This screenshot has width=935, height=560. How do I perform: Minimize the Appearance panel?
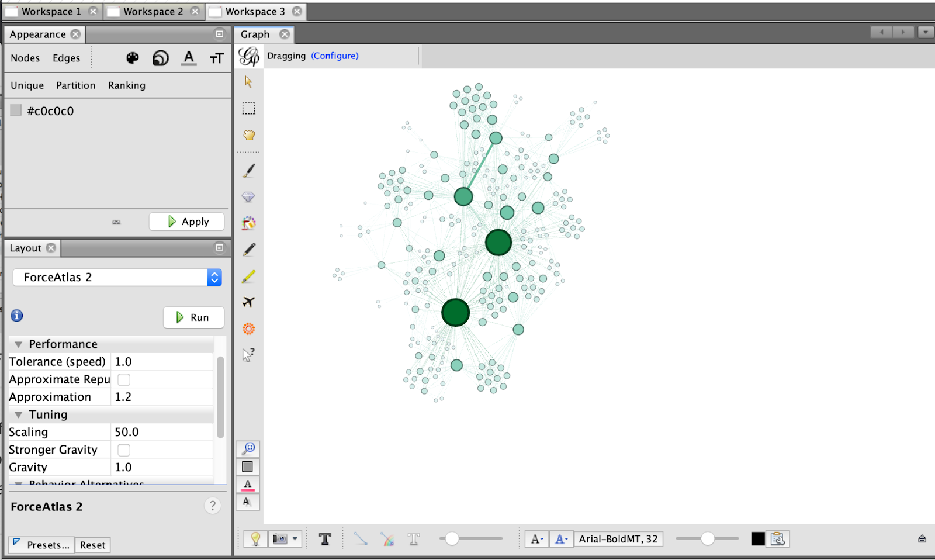[x=220, y=34]
